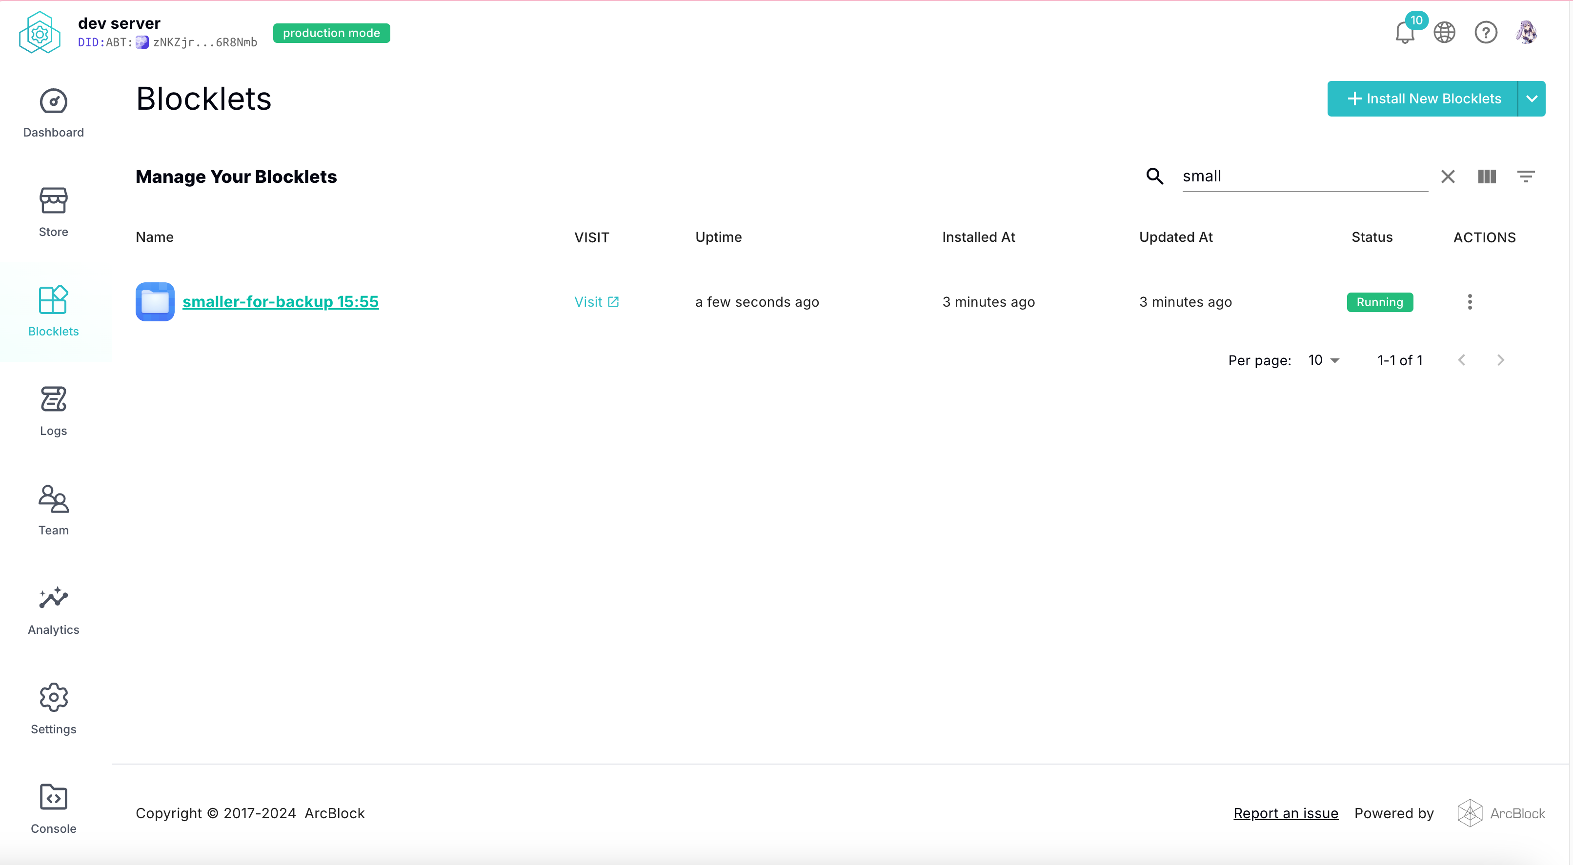
Task: Go to the Store section
Action: coord(53,212)
